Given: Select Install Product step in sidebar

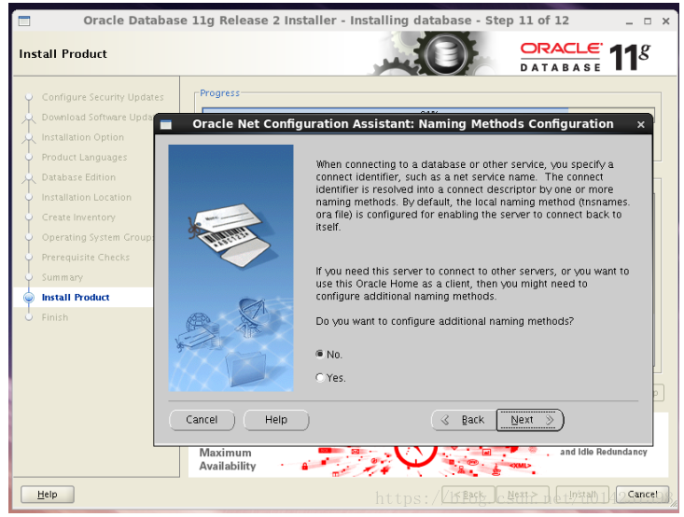Looking at the screenshot, I should click(x=76, y=298).
